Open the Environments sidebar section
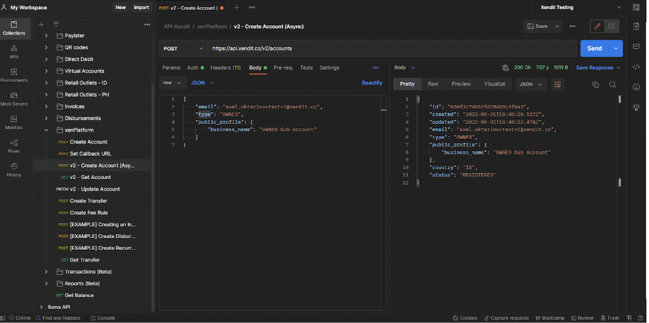This screenshot has width=649, height=323. (14, 76)
